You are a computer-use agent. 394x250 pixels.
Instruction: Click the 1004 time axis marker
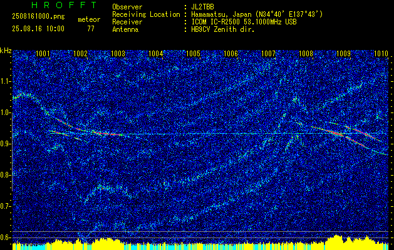[156, 54]
